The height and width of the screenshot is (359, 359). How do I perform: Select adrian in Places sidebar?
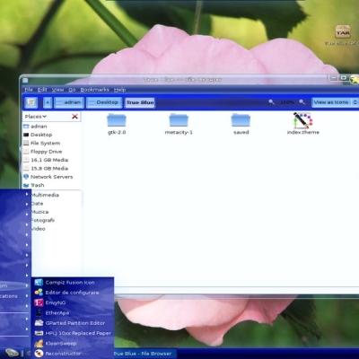51,127
